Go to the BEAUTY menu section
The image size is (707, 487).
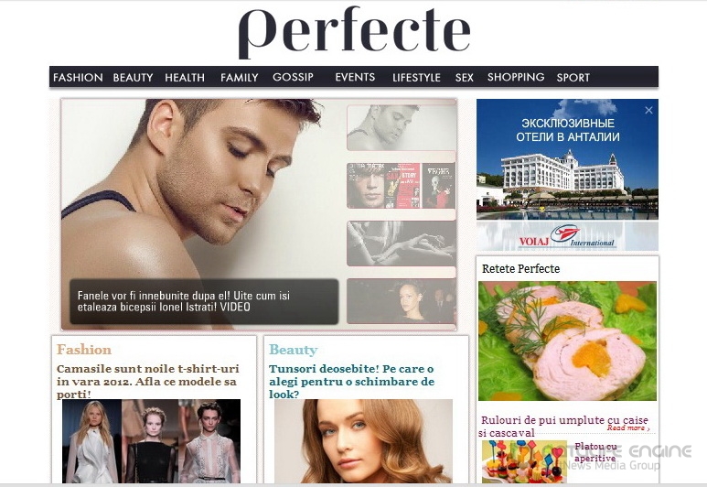click(x=133, y=77)
